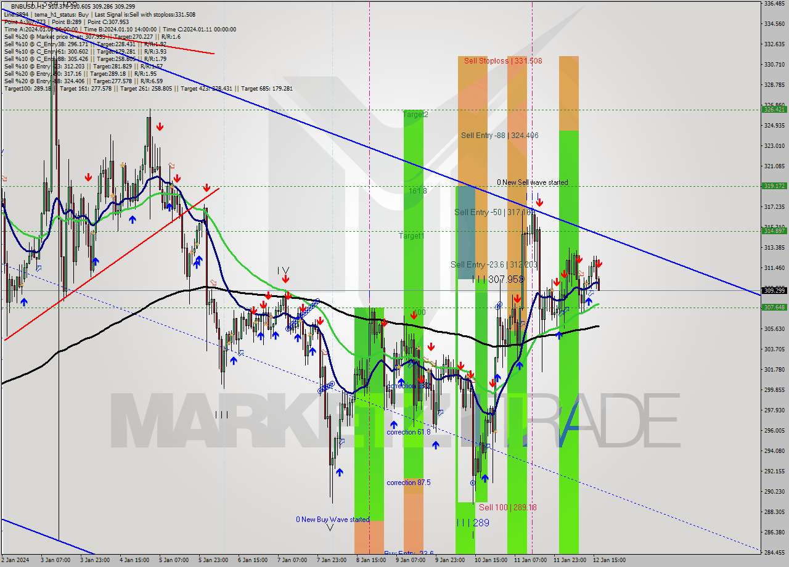Click the 301.780 value on price axis

pos(774,369)
